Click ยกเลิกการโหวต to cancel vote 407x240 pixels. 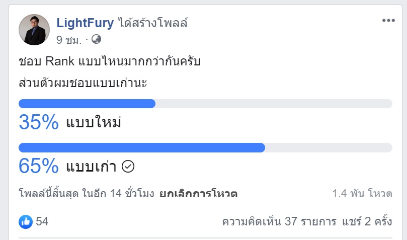[198, 193]
